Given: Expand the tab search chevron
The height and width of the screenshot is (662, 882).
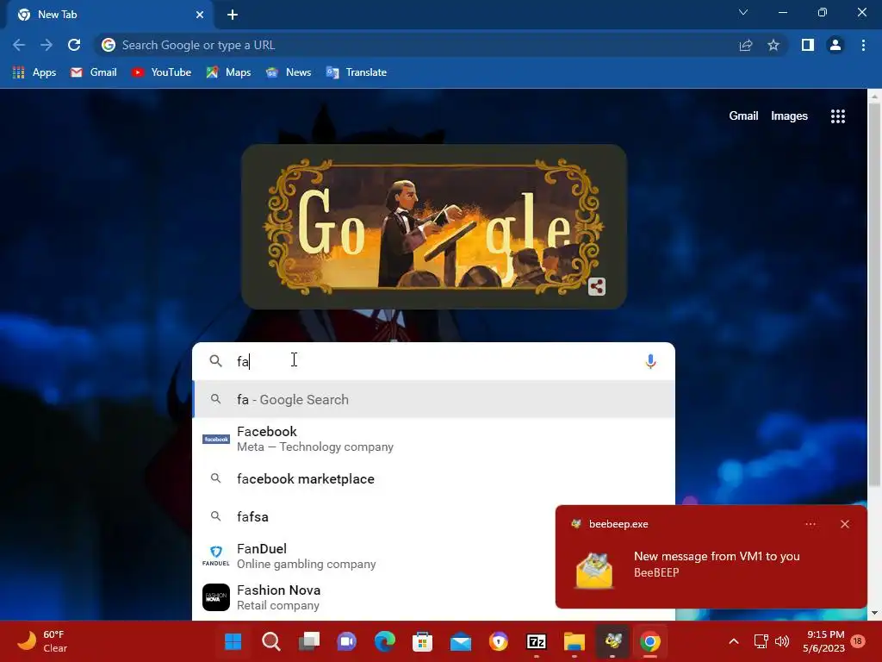Looking at the screenshot, I should click(743, 12).
